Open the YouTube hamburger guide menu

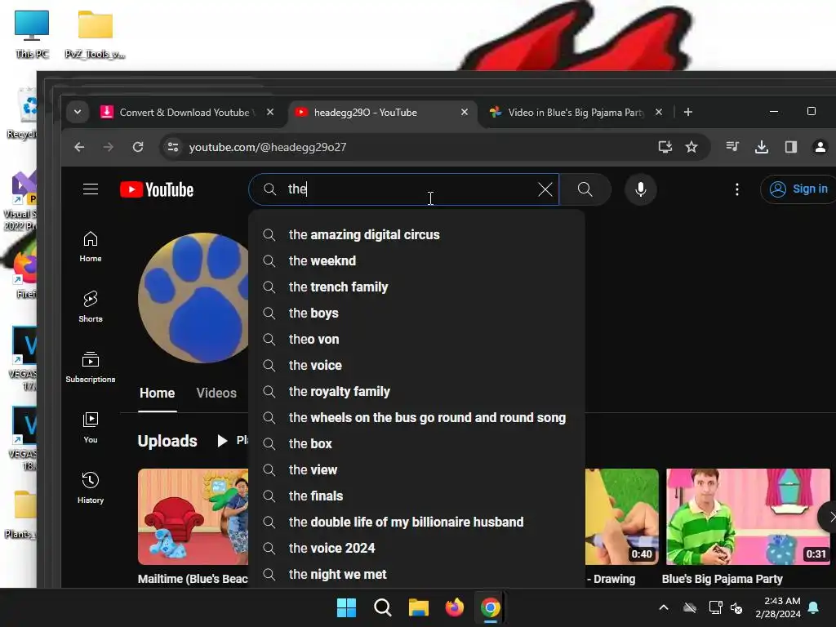coord(91,189)
